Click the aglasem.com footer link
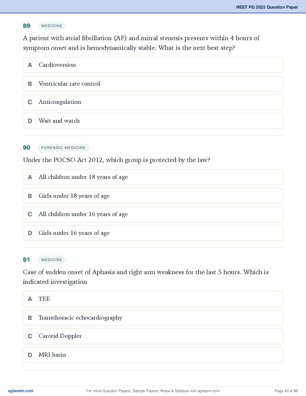Viewport: 306px width, 396px height. 21,391
